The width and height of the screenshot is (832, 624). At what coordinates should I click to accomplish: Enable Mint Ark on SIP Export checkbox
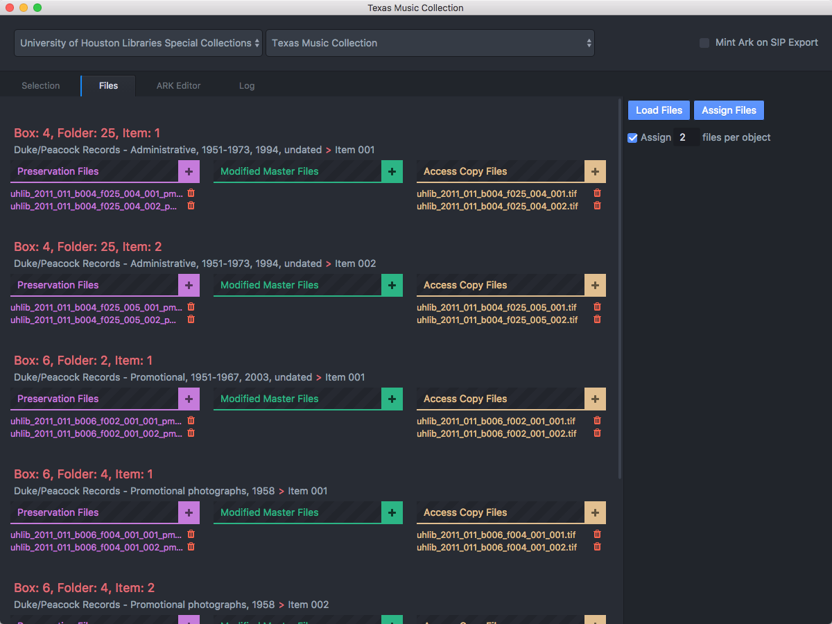pyautogui.click(x=704, y=43)
